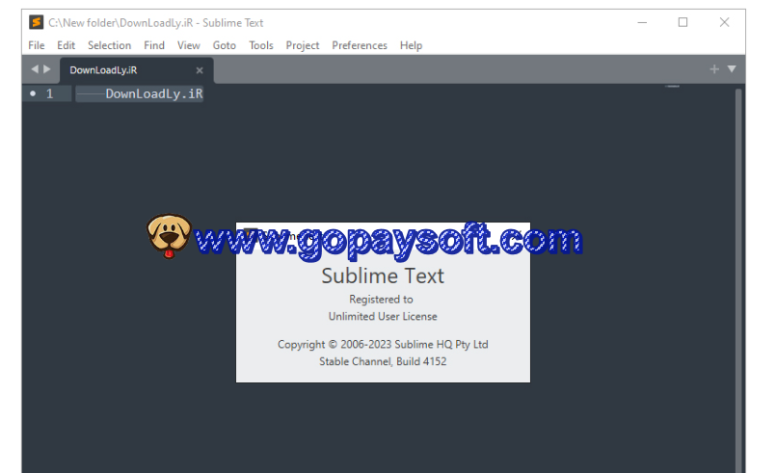Close the Sublime Text window
Image resolution: width=776 pixels, height=473 pixels.
[x=724, y=22]
